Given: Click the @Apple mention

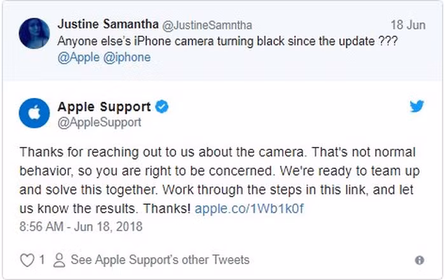Looking at the screenshot, I should point(78,57).
